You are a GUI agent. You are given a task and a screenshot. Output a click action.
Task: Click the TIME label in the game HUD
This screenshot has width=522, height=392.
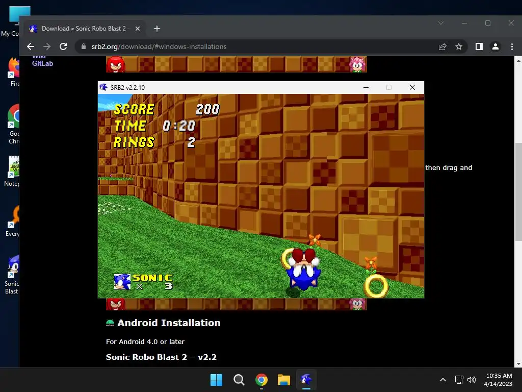[130, 126]
